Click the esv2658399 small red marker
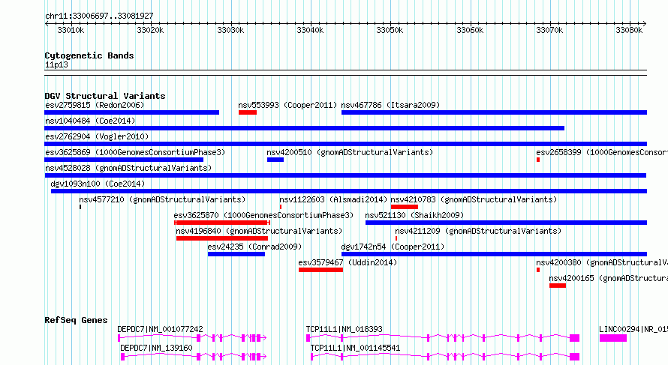This screenshot has width=668, height=365. coord(538,160)
